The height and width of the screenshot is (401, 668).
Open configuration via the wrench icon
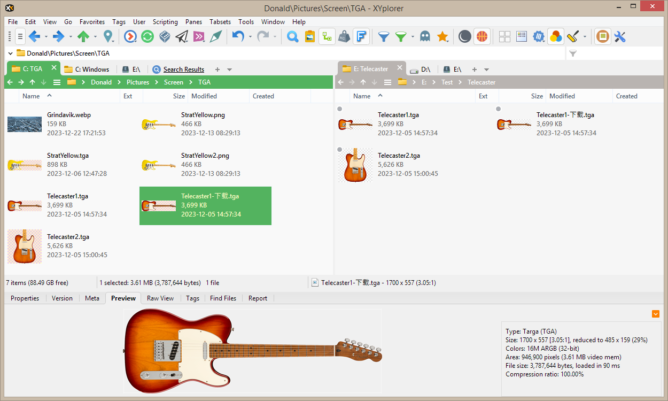[620, 36]
